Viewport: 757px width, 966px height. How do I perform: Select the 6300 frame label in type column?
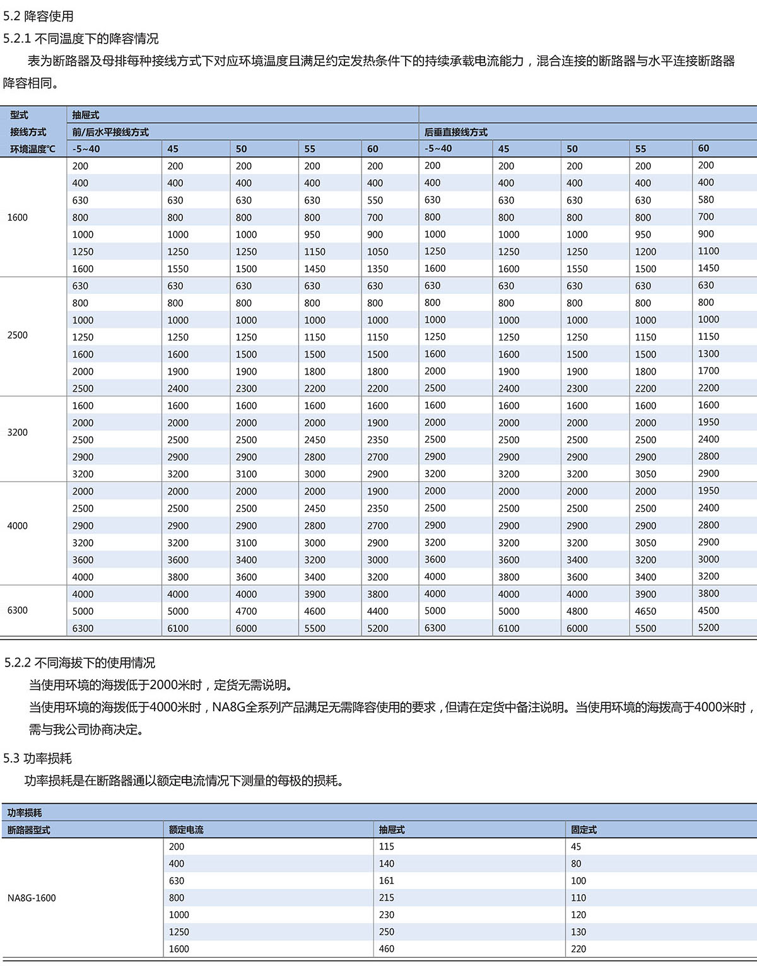(18, 610)
